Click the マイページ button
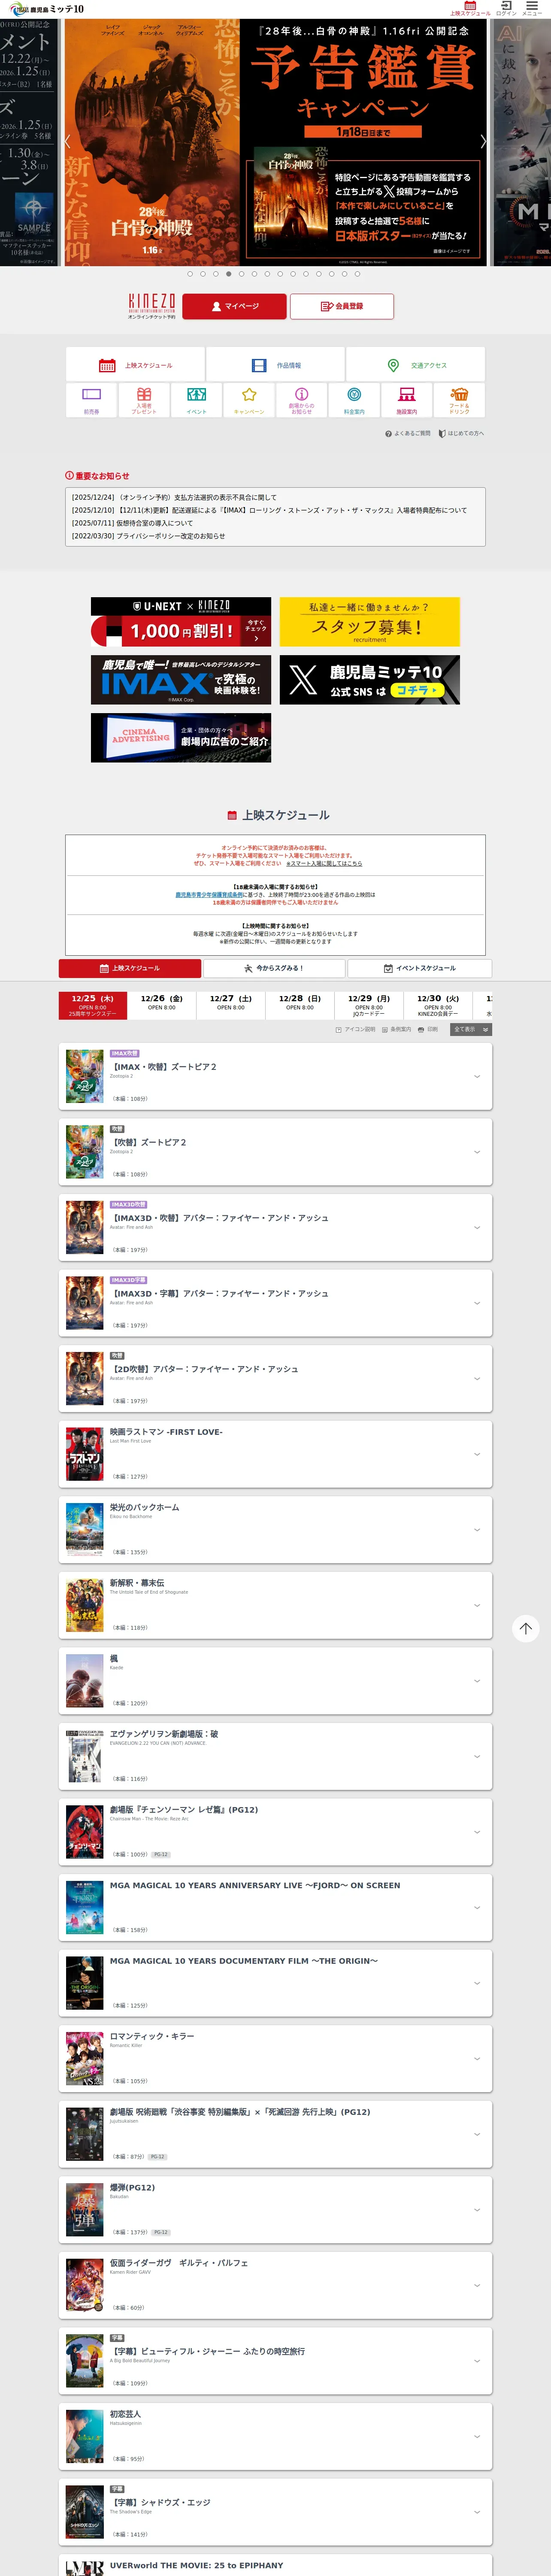The width and height of the screenshot is (551, 2576). [235, 306]
